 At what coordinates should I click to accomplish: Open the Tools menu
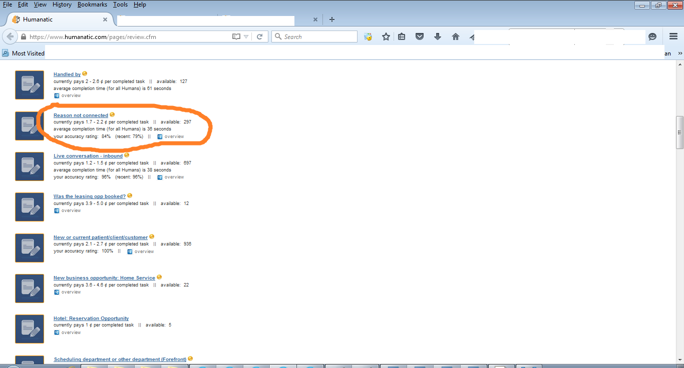(120, 4)
